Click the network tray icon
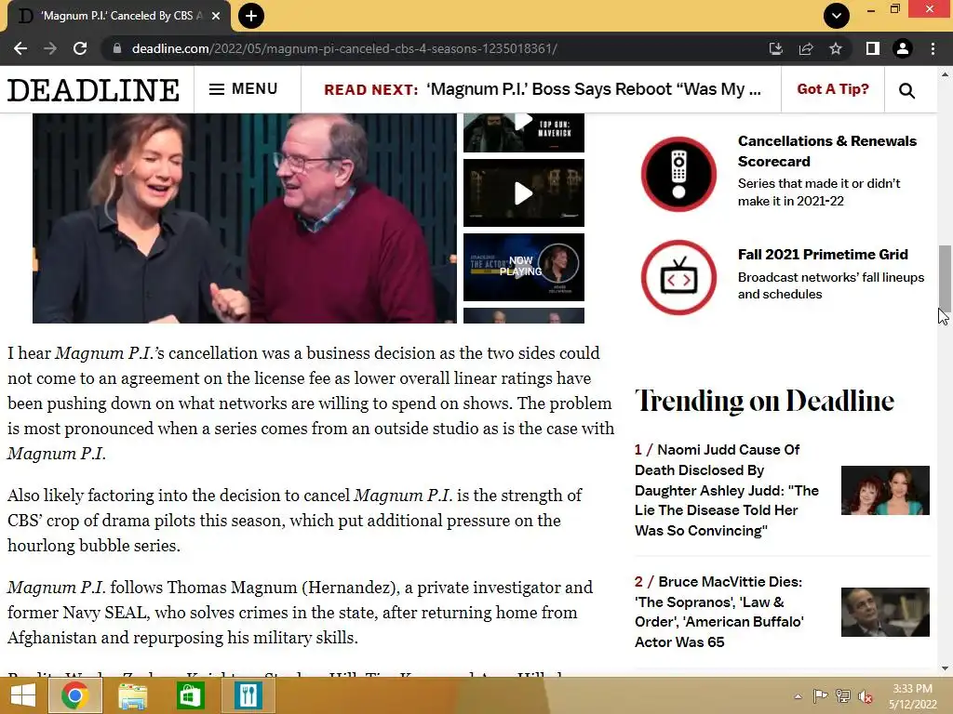The image size is (953, 714). tap(842, 696)
